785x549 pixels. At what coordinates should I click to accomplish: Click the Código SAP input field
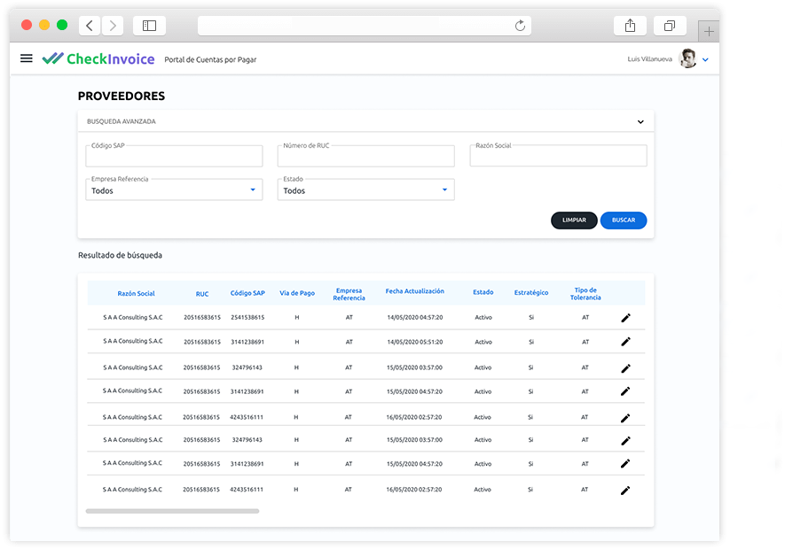click(x=174, y=158)
